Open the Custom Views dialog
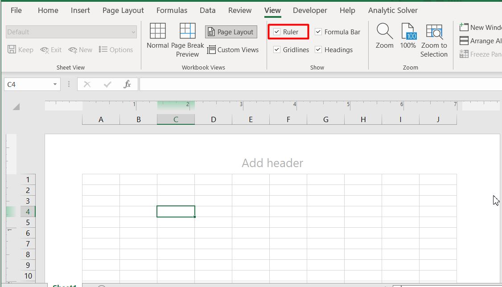502x287 pixels. (233, 50)
